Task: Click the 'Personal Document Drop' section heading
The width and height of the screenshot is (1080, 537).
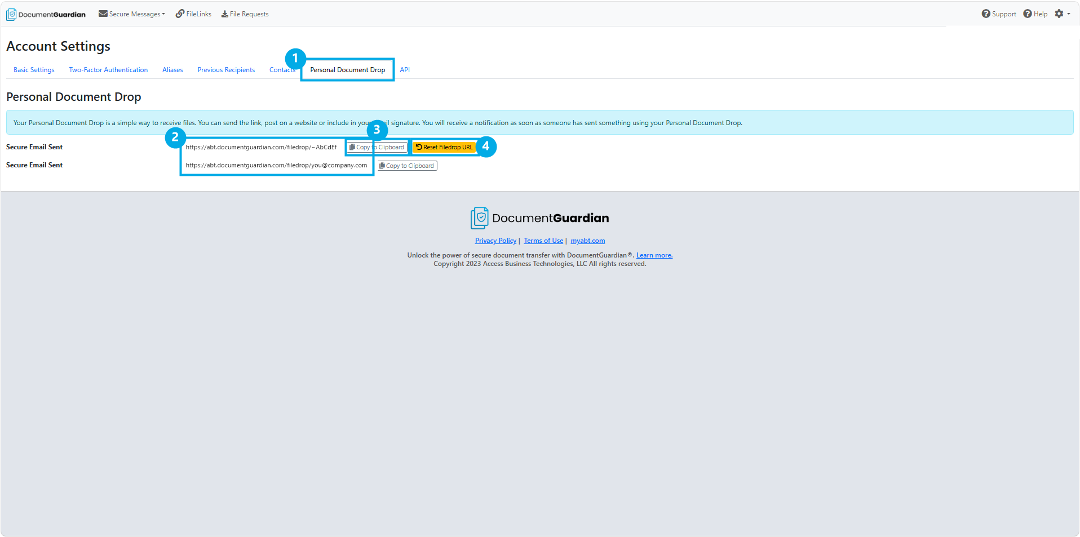Action: coord(74,97)
